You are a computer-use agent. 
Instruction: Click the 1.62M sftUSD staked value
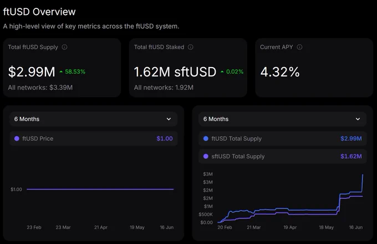pyautogui.click(x=175, y=72)
